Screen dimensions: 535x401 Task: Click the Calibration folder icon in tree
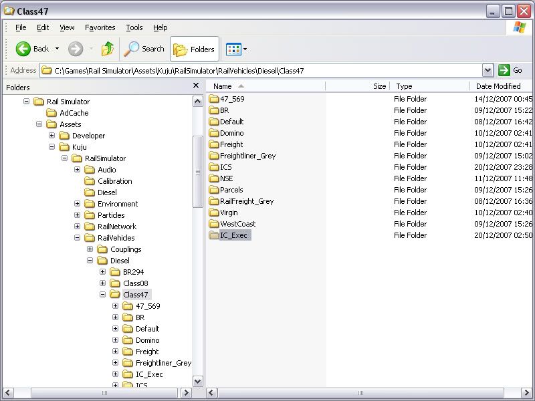click(90, 181)
